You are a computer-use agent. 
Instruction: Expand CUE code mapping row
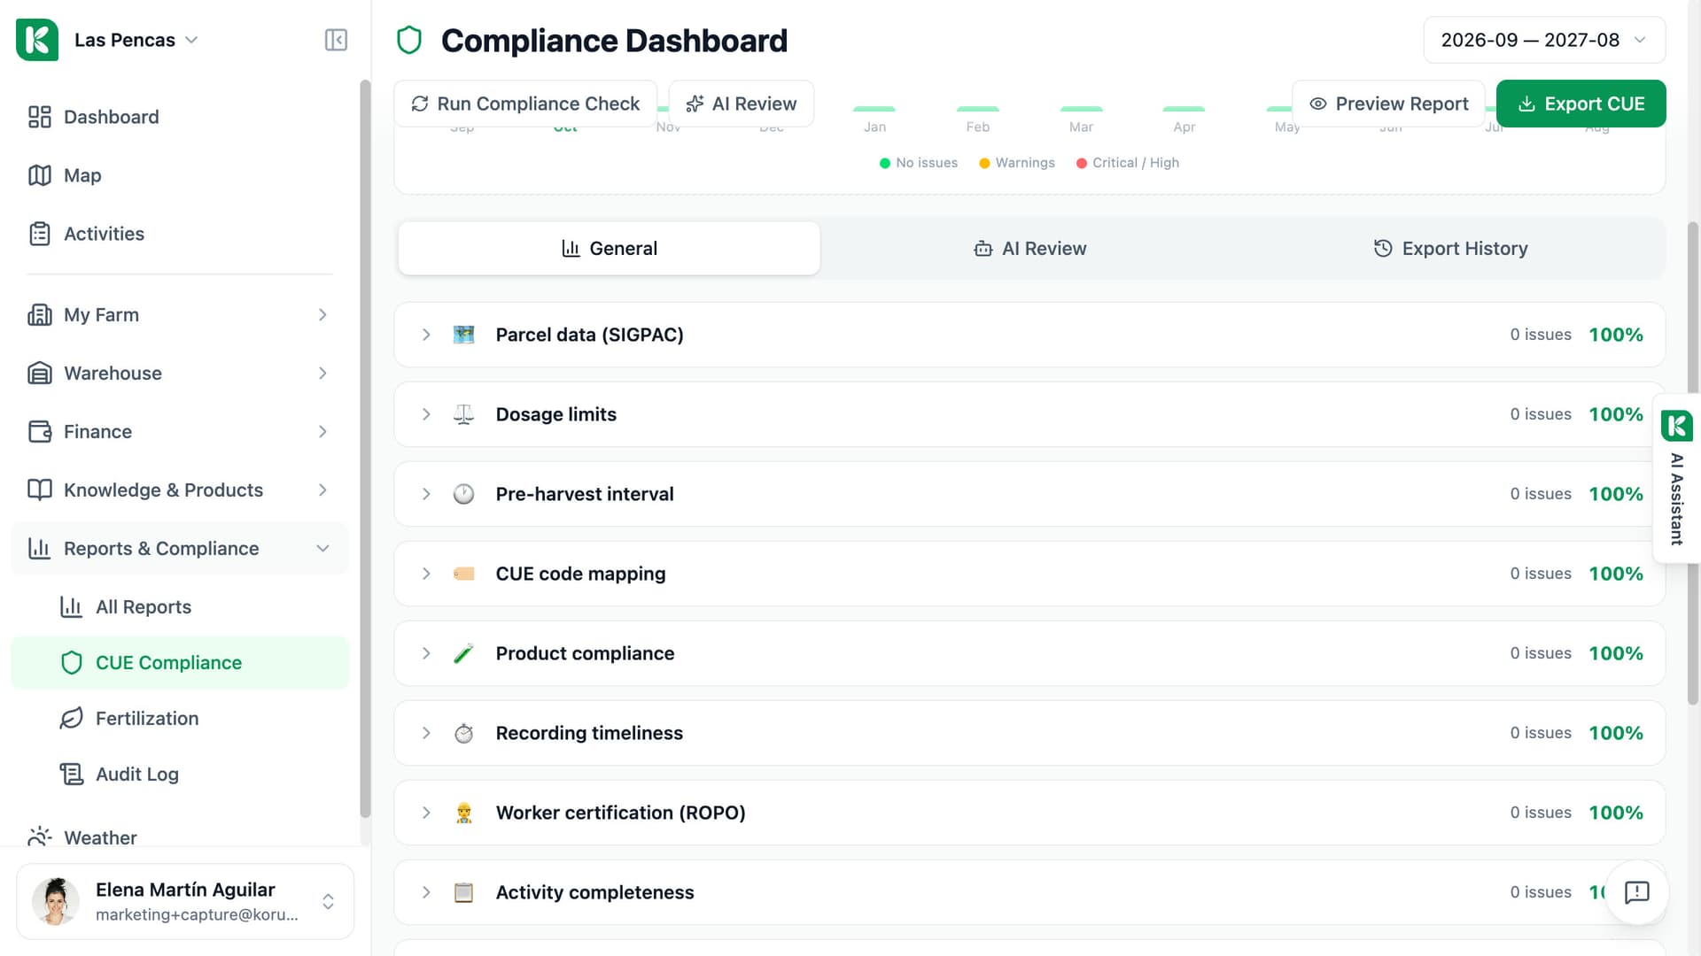pyautogui.click(x=1029, y=574)
